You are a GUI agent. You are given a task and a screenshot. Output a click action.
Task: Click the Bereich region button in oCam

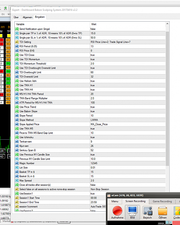click(x=147, y=212)
